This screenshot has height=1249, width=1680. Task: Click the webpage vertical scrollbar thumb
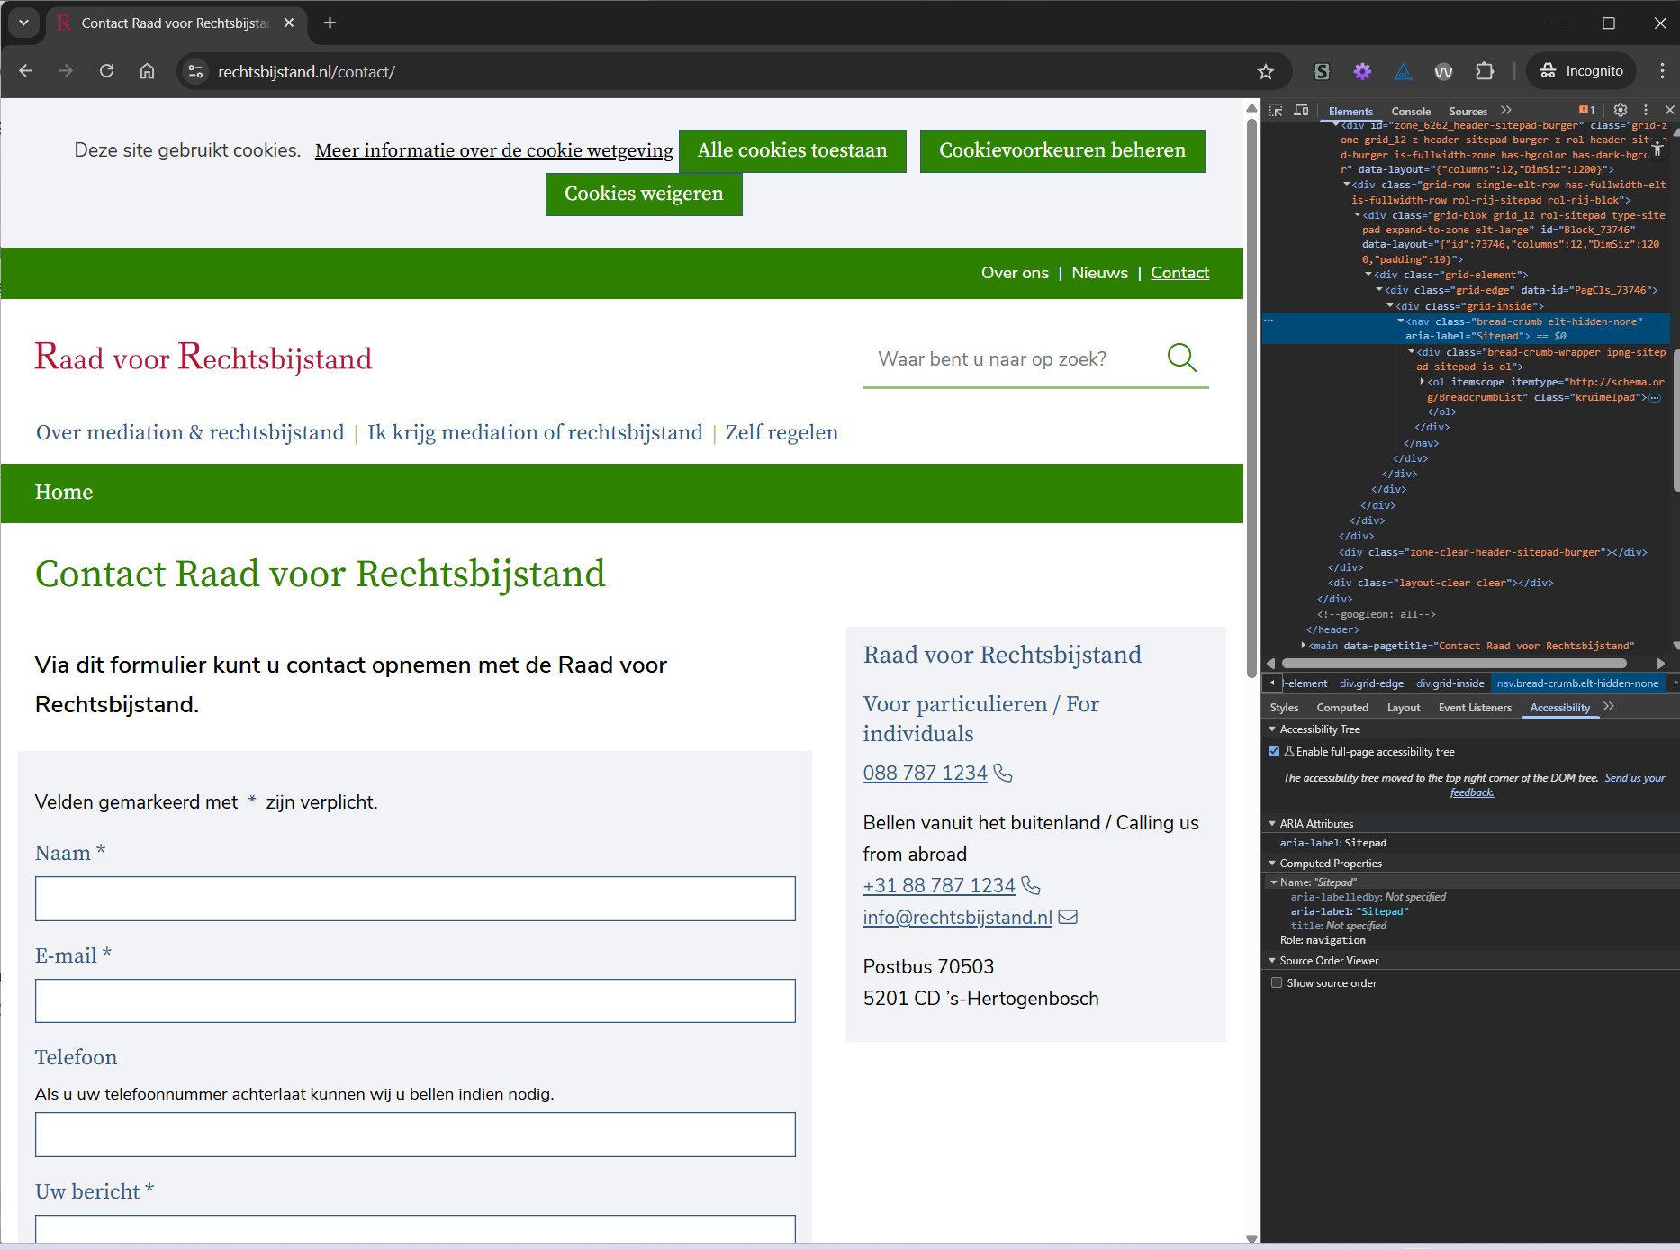1251,396
